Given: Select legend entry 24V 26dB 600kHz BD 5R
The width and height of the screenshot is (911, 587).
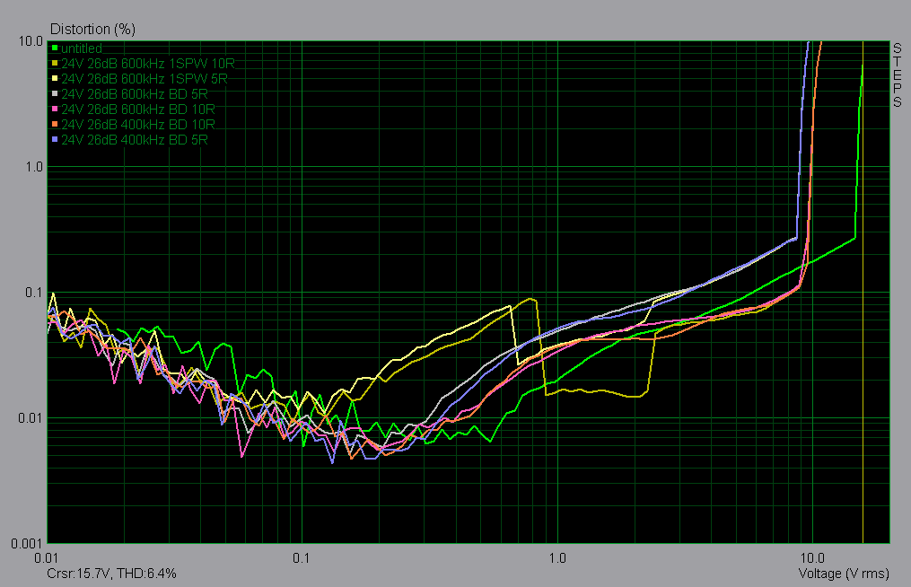Looking at the screenshot, I should tap(135, 95).
